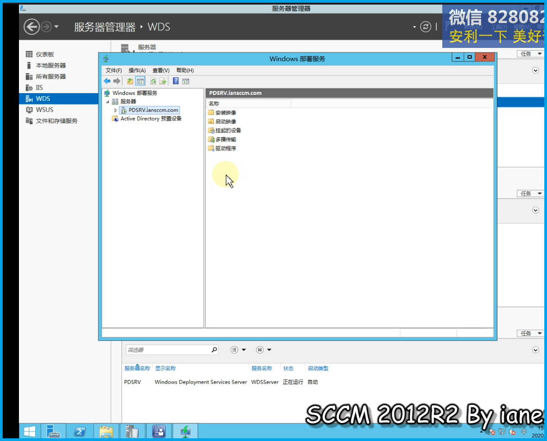Sort by 名称 column header in WDS

point(248,103)
